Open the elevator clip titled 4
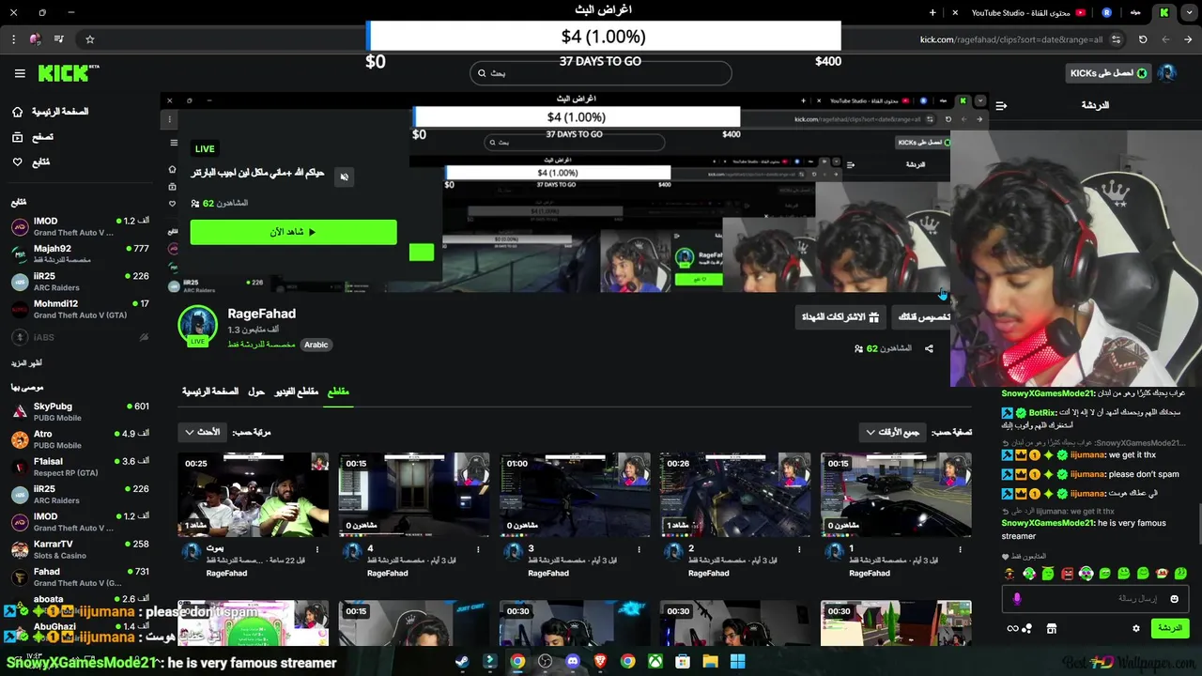Viewport: 1202px width, 676px height. 414,495
